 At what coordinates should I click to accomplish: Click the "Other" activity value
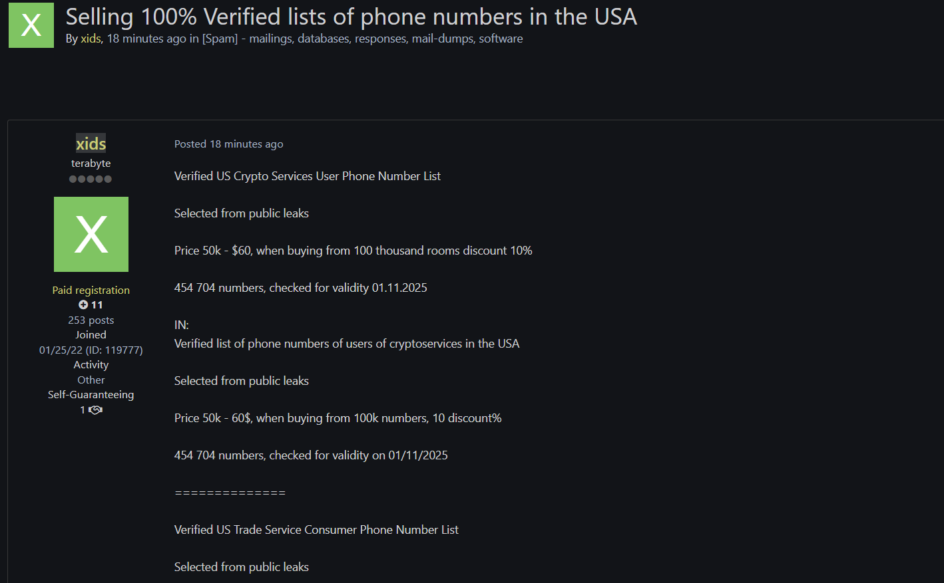(91, 380)
